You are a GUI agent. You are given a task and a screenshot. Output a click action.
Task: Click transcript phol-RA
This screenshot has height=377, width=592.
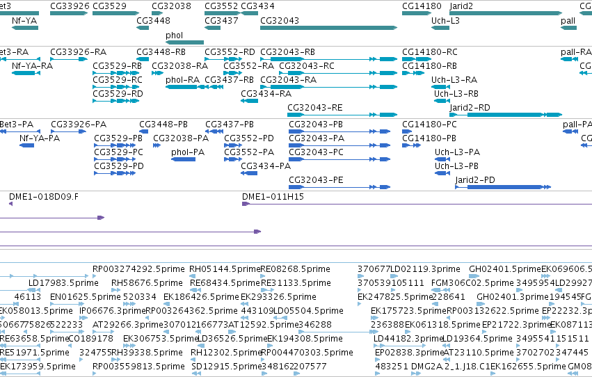pos(182,79)
